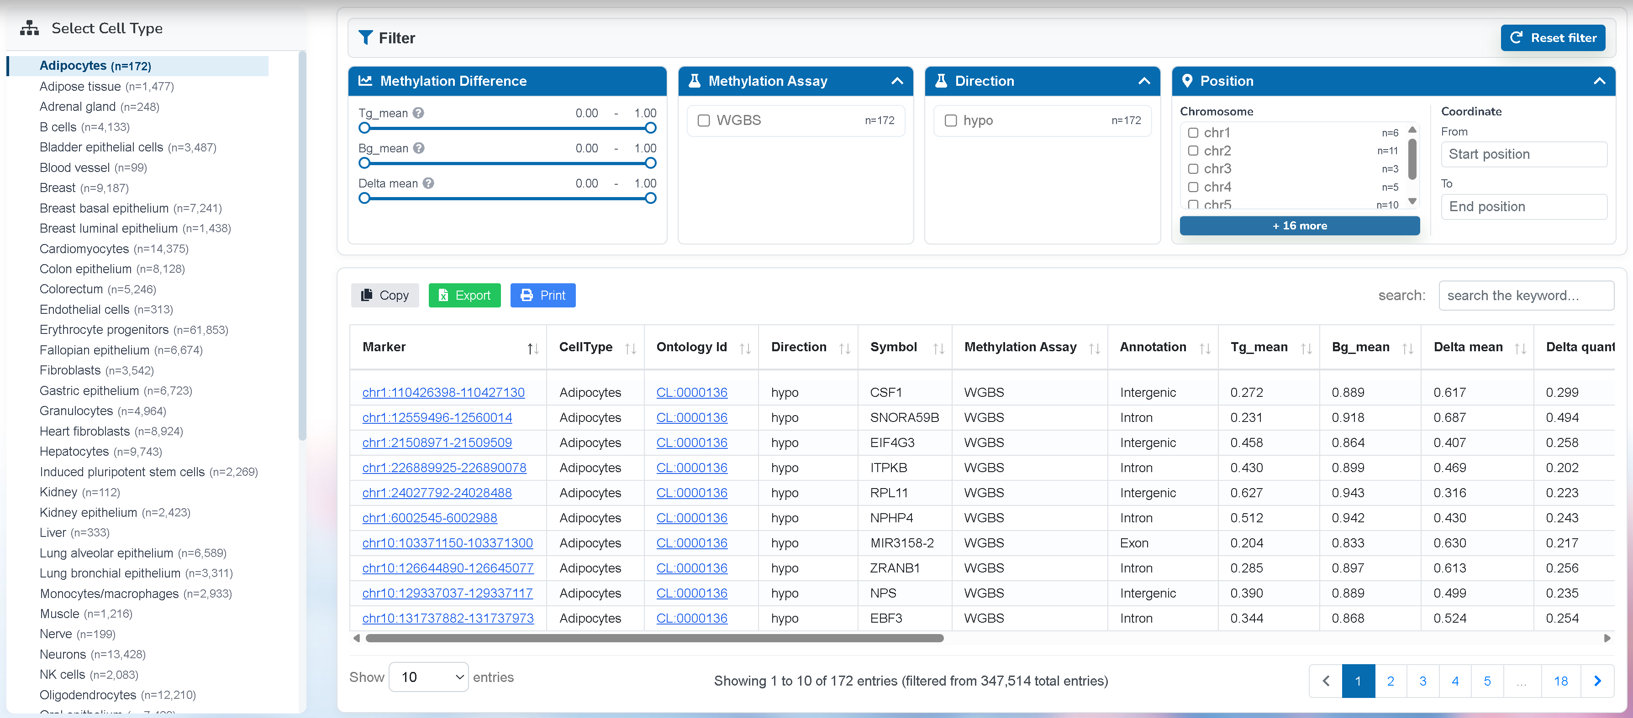The image size is (1633, 718).
Task: Click the search keyword input field
Action: click(x=1526, y=296)
